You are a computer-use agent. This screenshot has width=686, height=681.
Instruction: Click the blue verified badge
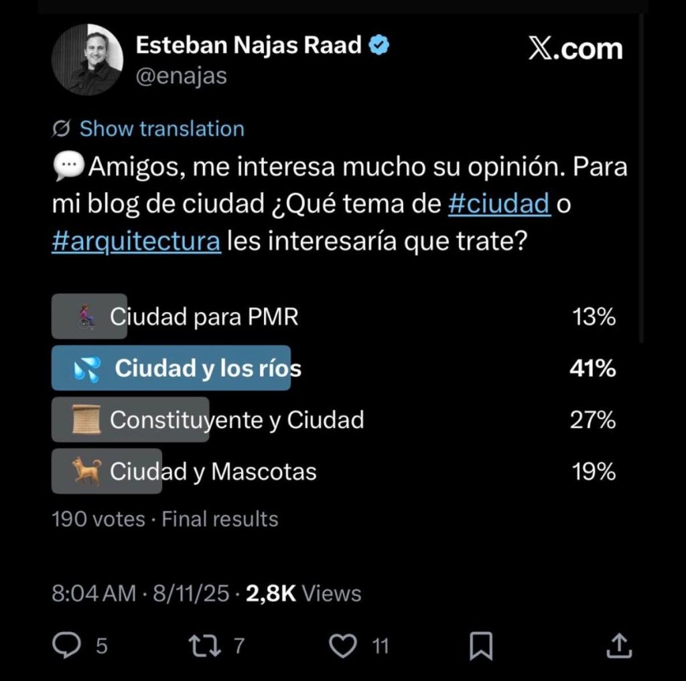pyautogui.click(x=381, y=46)
